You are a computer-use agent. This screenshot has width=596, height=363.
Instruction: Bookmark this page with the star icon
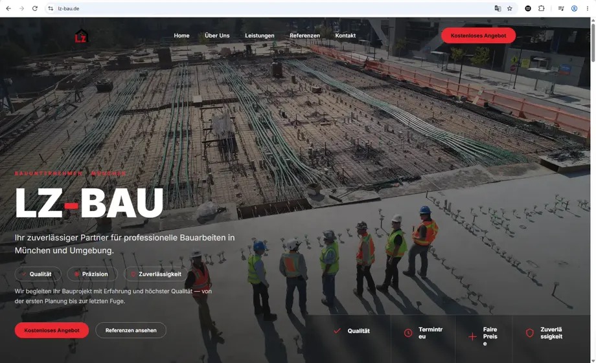pyautogui.click(x=510, y=8)
